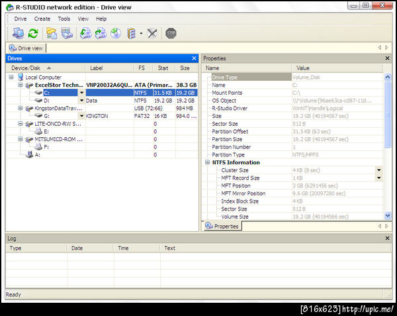Click the Start column header
This screenshot has width=397, height=316.
point(163,68)
